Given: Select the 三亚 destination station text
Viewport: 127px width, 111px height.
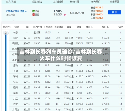Looking at the screenshot, I should [37, 15].
